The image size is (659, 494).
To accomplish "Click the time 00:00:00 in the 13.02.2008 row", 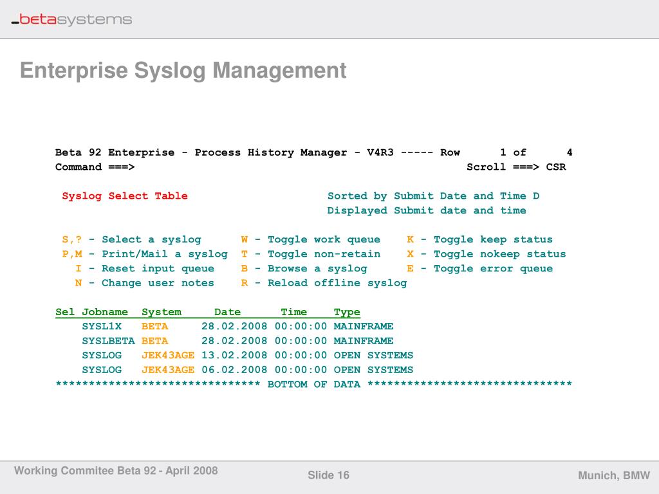I will pyautogui.click(x=301, y=355).
